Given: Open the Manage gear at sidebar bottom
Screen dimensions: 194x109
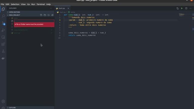Looking at the screenshot, I should click(x=3, y=108).
